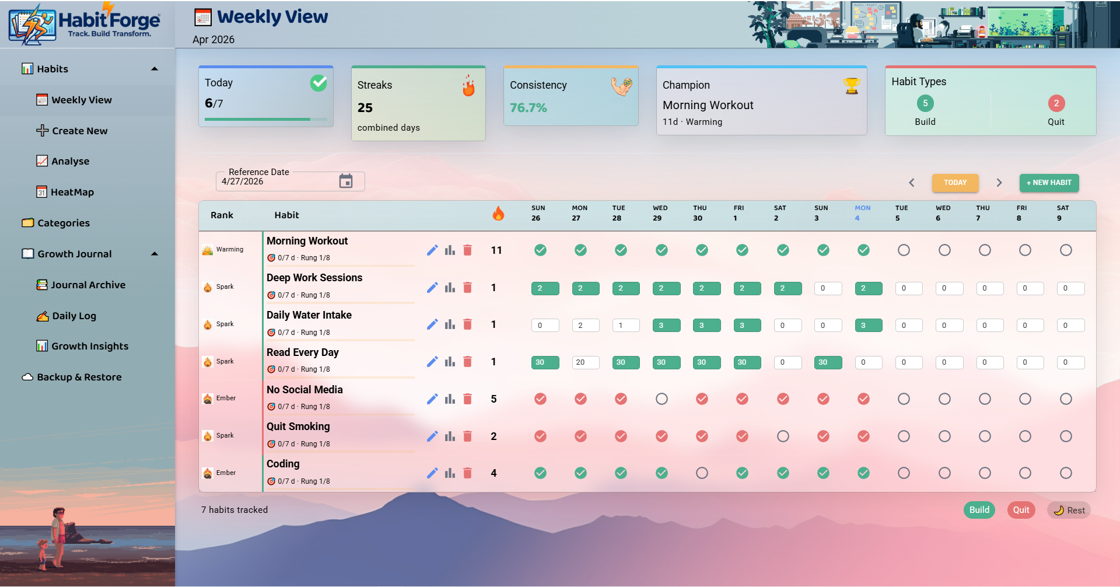Image resolution: width=1120 pixels, height=587 pixels.
Task: Open Backup & Restore page
Action: tap(87, 377)
